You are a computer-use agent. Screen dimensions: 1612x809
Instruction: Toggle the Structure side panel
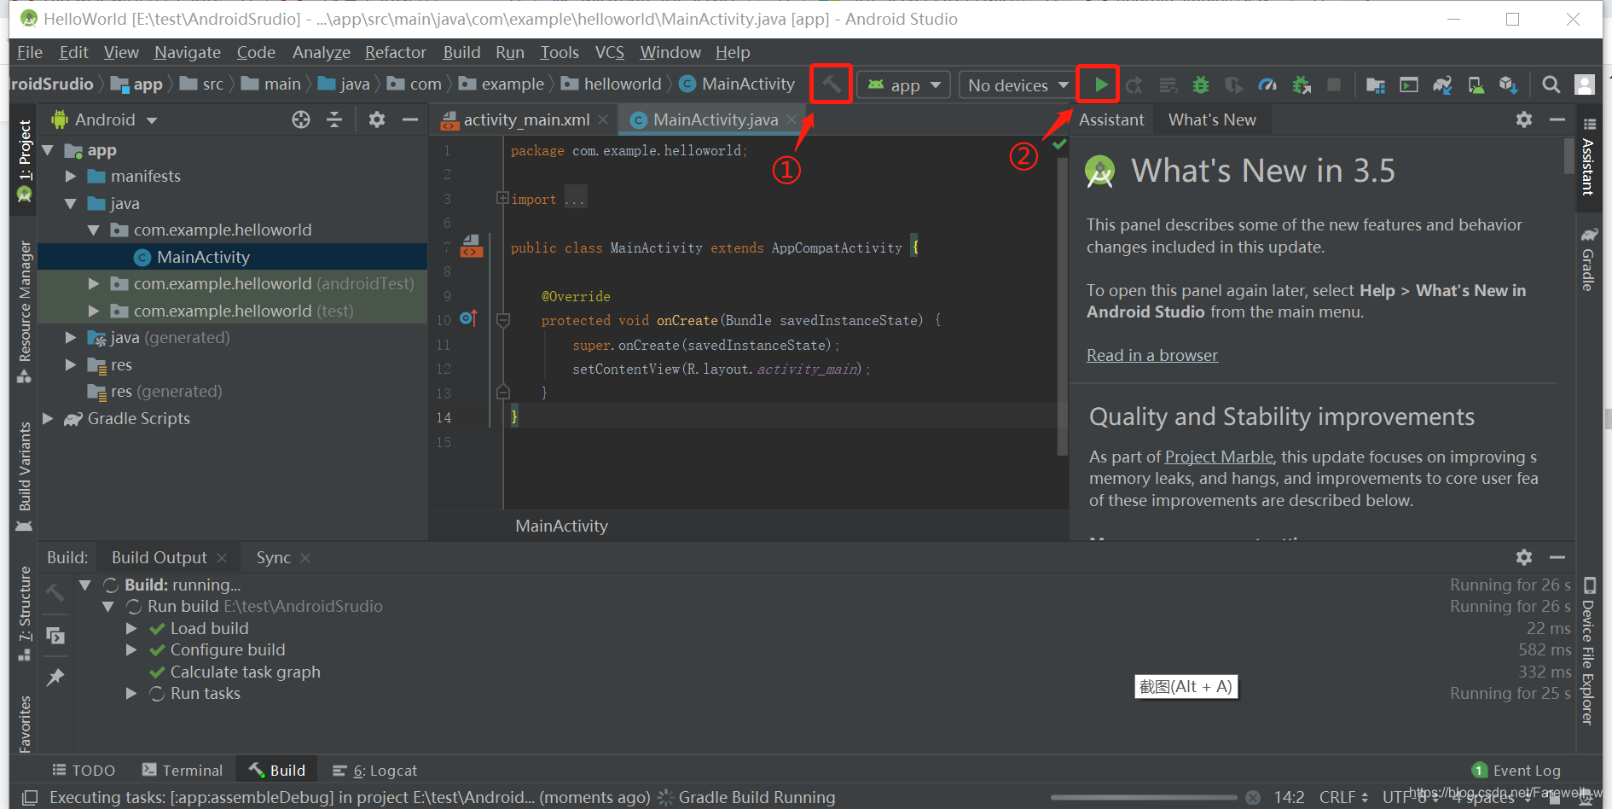point(24,614)
